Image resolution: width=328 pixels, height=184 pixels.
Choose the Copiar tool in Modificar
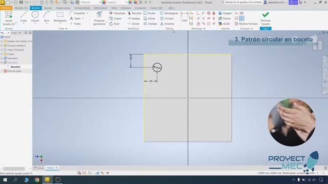pos(115,18)
